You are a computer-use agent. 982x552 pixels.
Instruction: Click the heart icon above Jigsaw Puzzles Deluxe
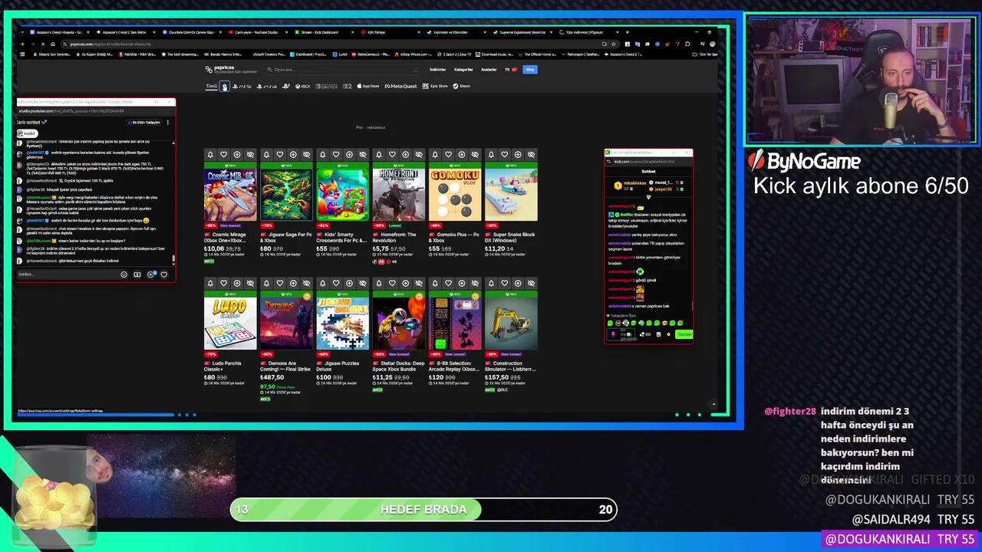coord(335,284)
